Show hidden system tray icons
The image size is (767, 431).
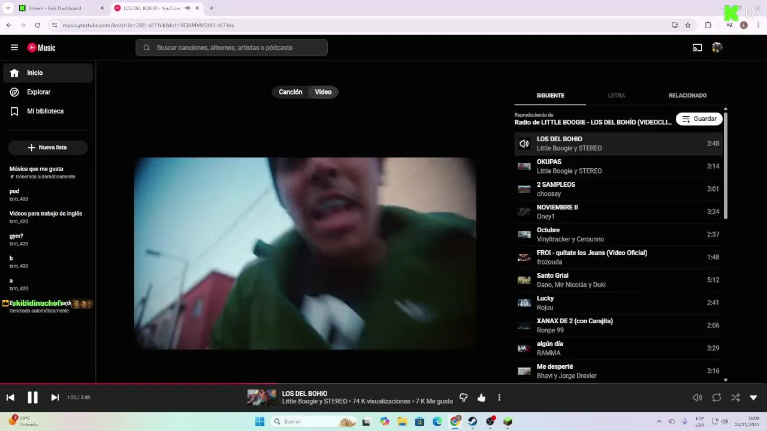[659, 422]
